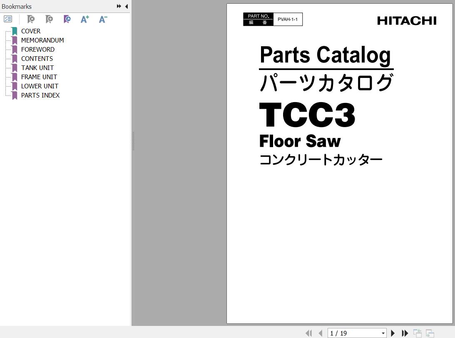455x338 pixels.
Task: Collapse the Bookmarks panel with left arrow
Action: point(127,6)
